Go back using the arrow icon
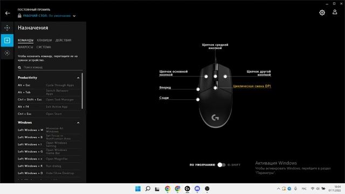 [8, 13]
